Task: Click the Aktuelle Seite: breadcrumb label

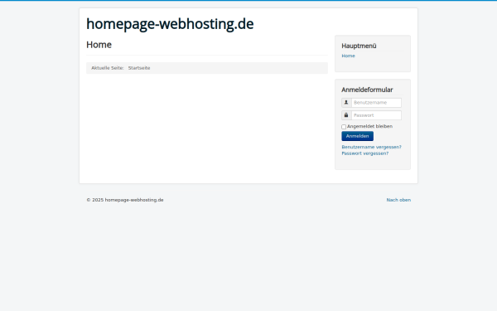Action: [108, 68]
